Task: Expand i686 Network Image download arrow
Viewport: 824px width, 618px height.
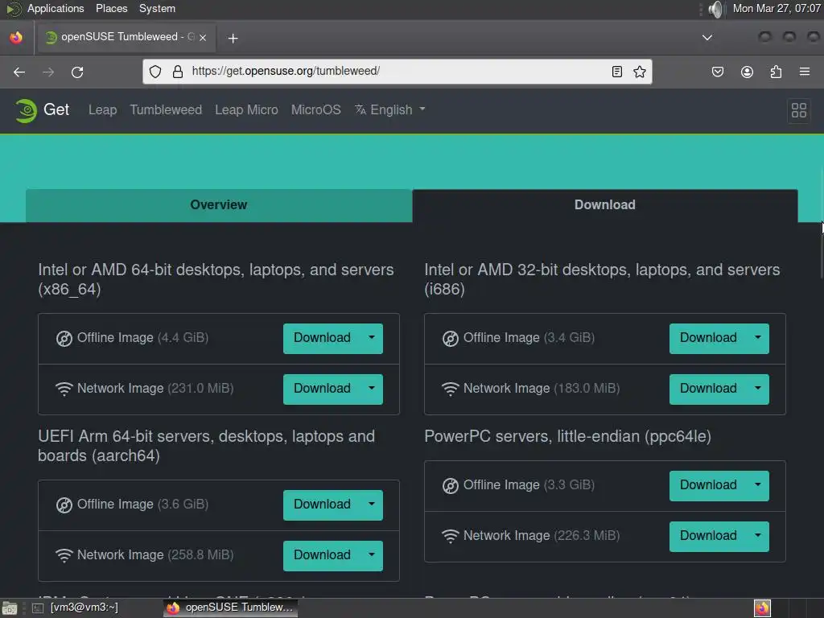Action: pyautogui.click(x=758, y=389)
